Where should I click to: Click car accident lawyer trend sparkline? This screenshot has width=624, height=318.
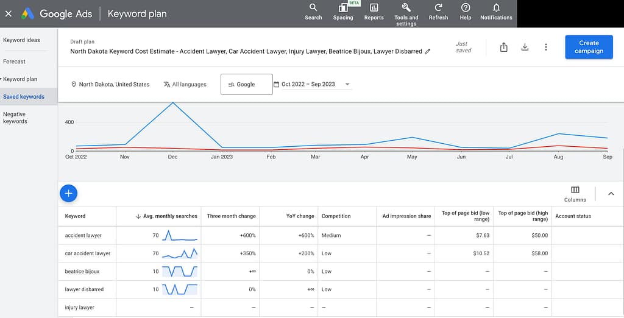(180, 253)
